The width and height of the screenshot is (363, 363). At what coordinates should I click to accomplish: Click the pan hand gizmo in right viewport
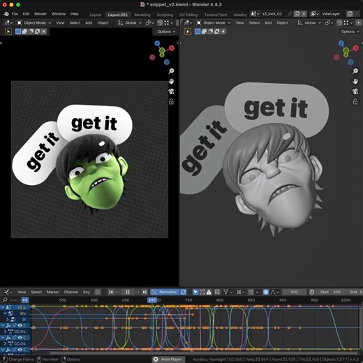tap(355, 82)
